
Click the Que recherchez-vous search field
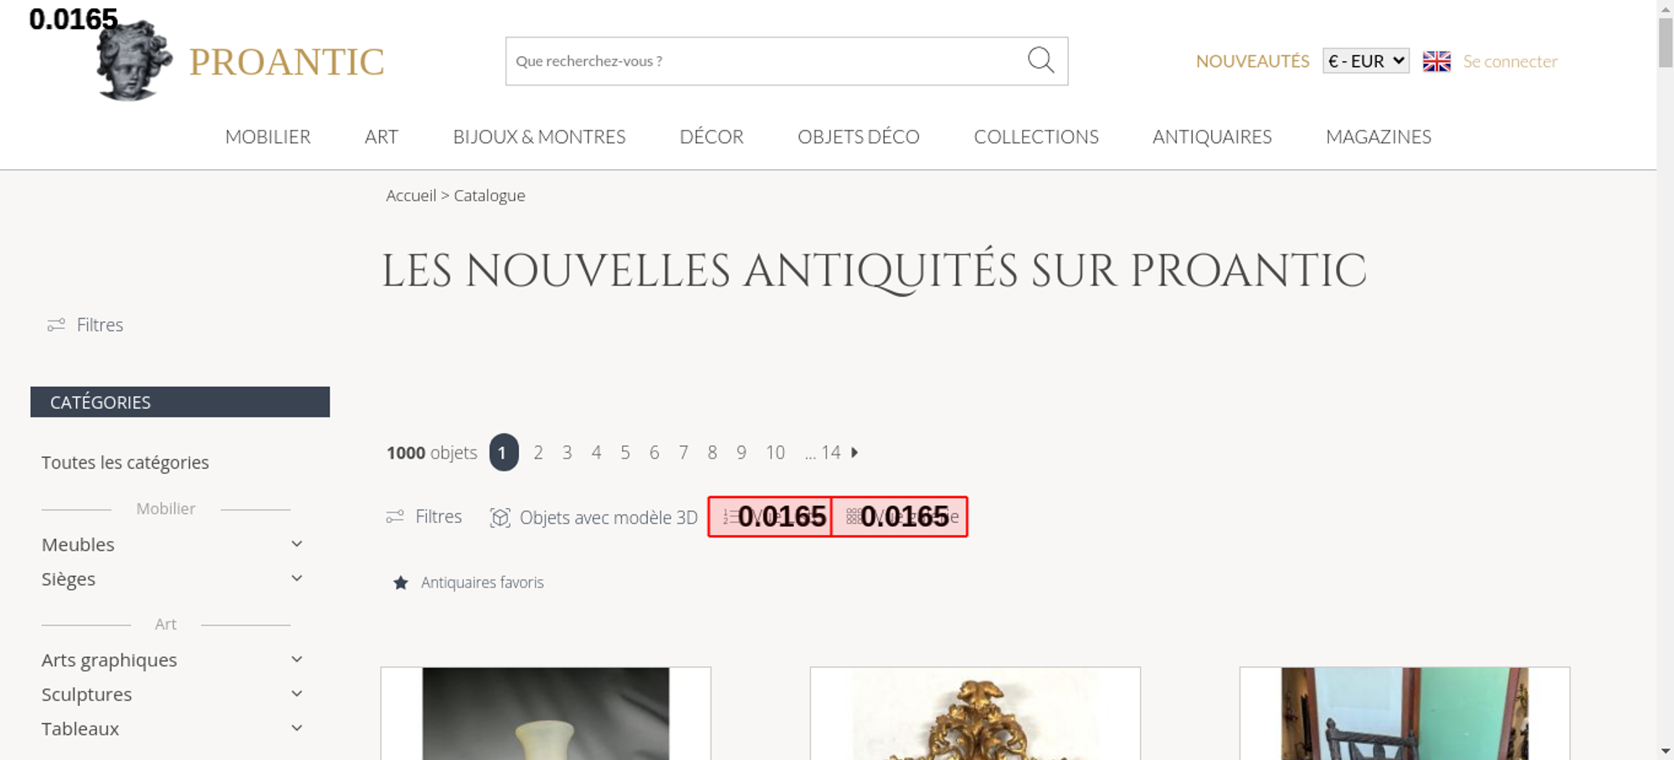(x=766, y=61)
